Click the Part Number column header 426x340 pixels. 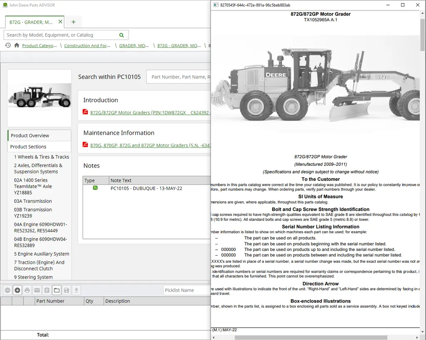(x=59, y=301)
